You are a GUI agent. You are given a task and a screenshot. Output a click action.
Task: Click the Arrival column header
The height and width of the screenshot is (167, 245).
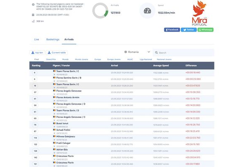point(114,65)
